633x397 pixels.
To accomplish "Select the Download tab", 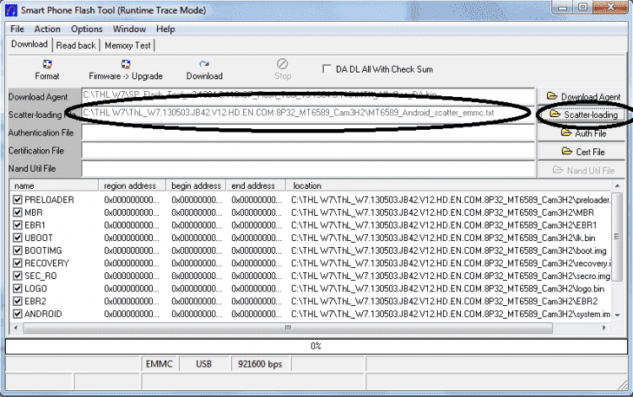I will coord(29,44).
